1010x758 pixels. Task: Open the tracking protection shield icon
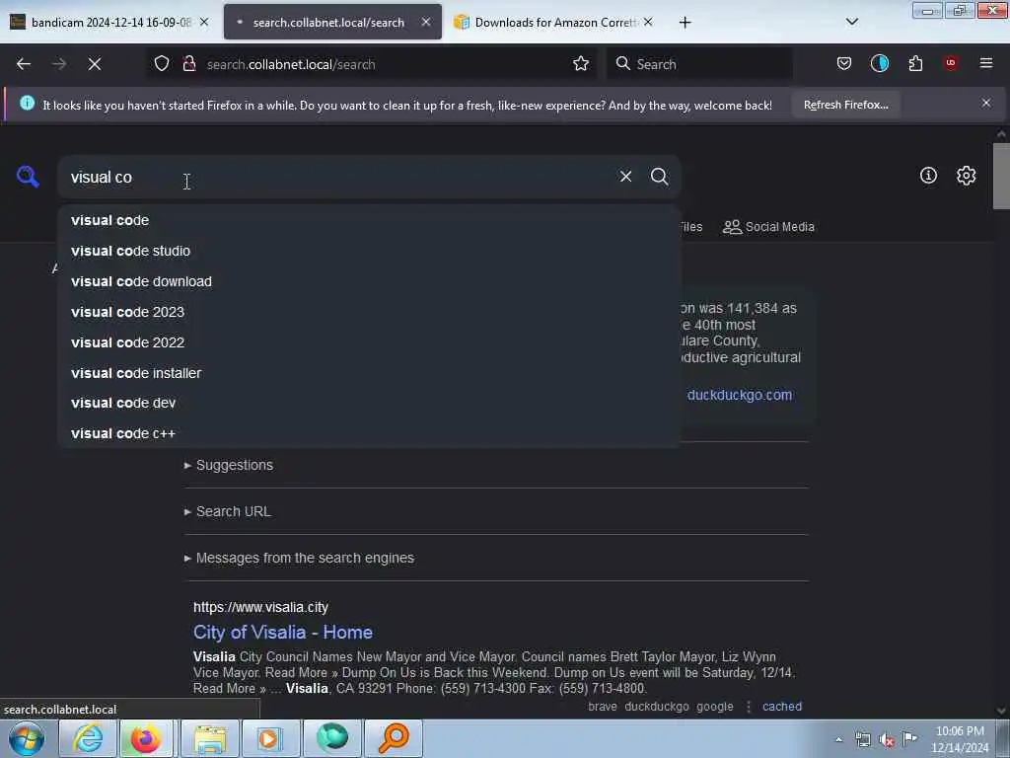162,64
